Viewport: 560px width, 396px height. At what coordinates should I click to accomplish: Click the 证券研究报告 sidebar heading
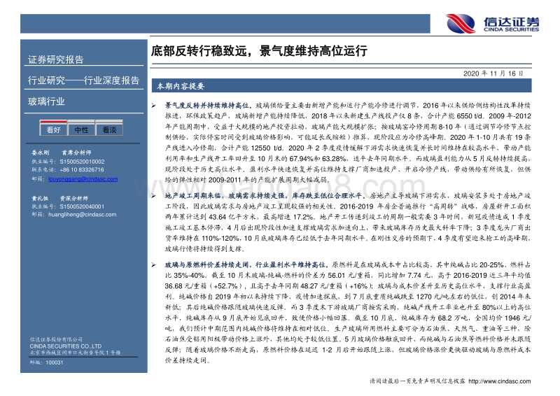click(x=56, y=59)
